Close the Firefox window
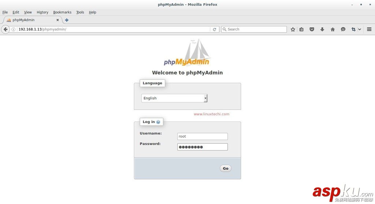Screen dimensions: 375x204 tap(370, 4)
